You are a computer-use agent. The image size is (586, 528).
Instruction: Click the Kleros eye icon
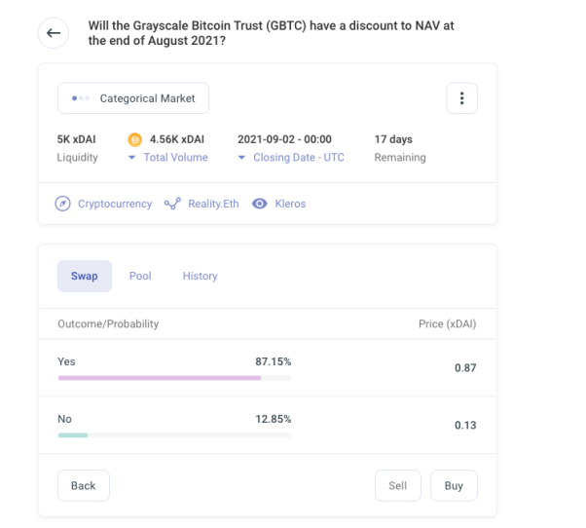pyautogui.click(x=260, y=204)
